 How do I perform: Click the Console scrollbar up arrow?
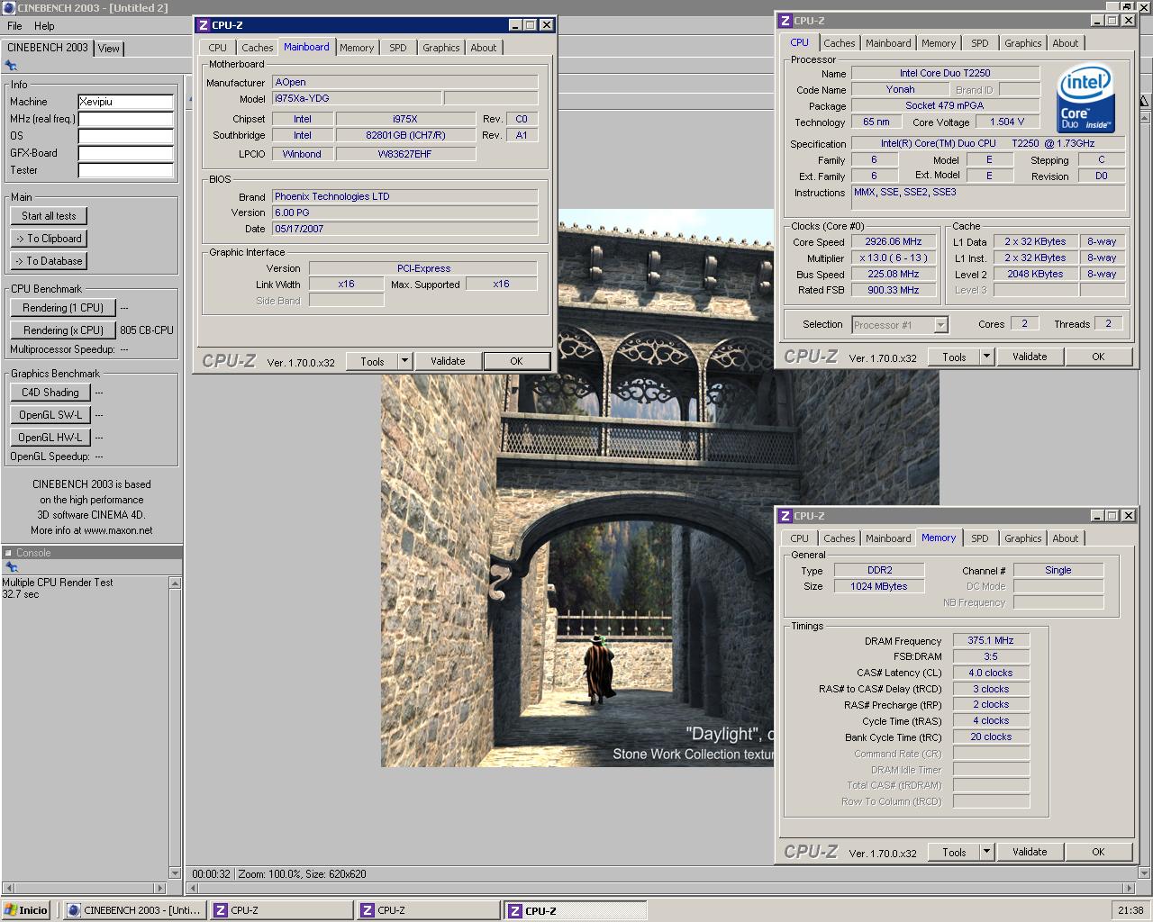(x=175, y=583)
